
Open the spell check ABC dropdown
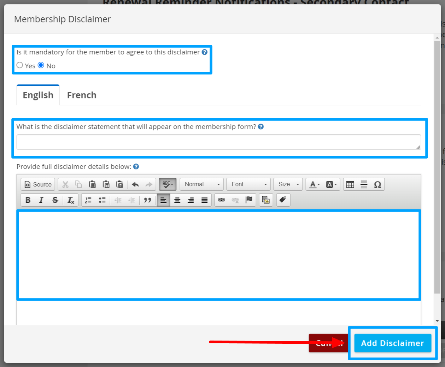[x=168, y=184]
